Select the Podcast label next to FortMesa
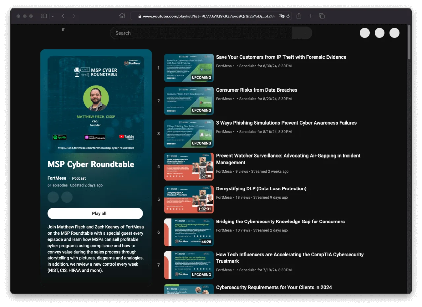 click(x=79, y=178)
